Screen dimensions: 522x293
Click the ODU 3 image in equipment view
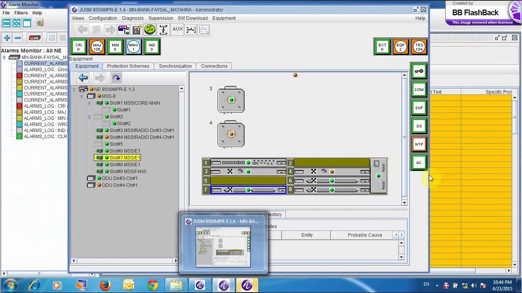point(231,100)
